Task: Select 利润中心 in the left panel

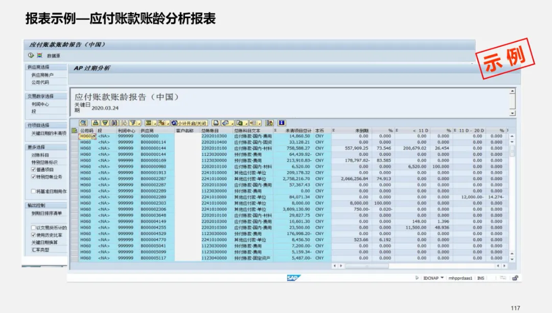Action: pos(40,104)
